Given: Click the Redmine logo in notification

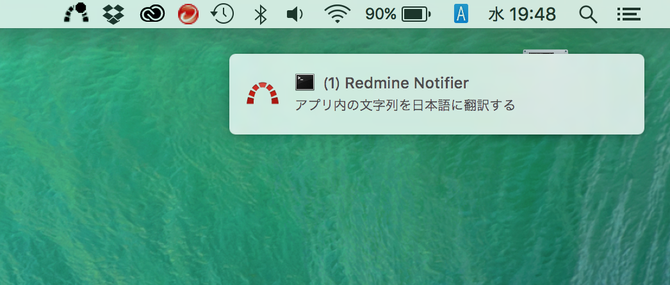Looking at the screenshot, I should click(263, 94).
